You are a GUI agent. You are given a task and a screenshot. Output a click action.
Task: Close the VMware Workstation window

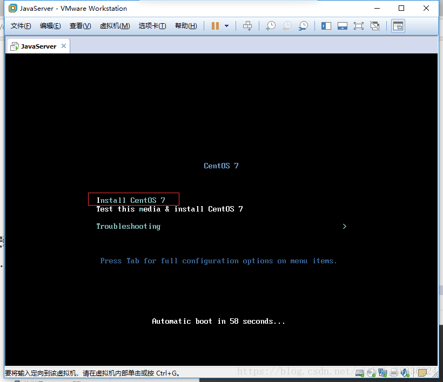coord(426,8)
